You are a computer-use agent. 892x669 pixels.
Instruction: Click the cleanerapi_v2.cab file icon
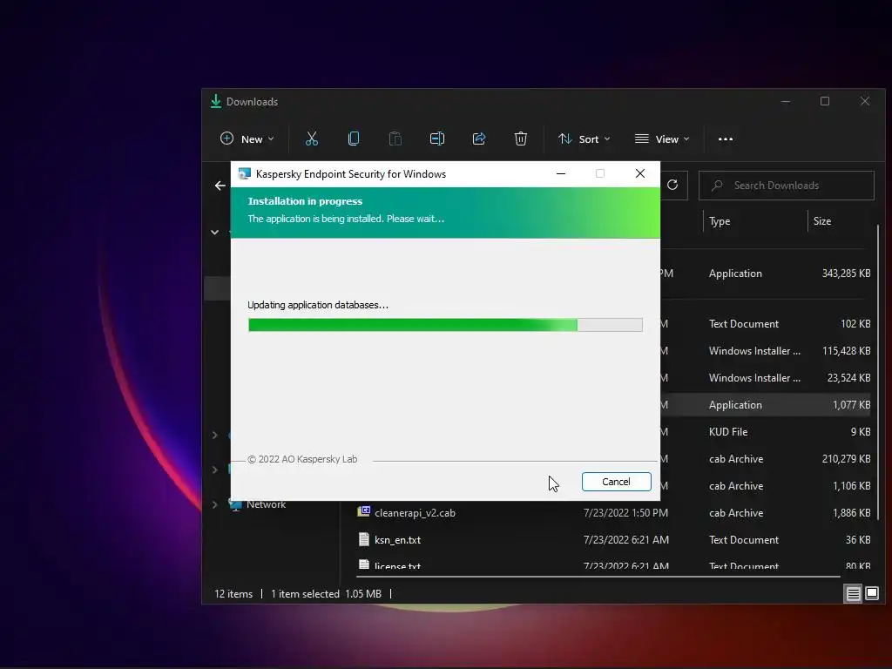coord(364,511)
